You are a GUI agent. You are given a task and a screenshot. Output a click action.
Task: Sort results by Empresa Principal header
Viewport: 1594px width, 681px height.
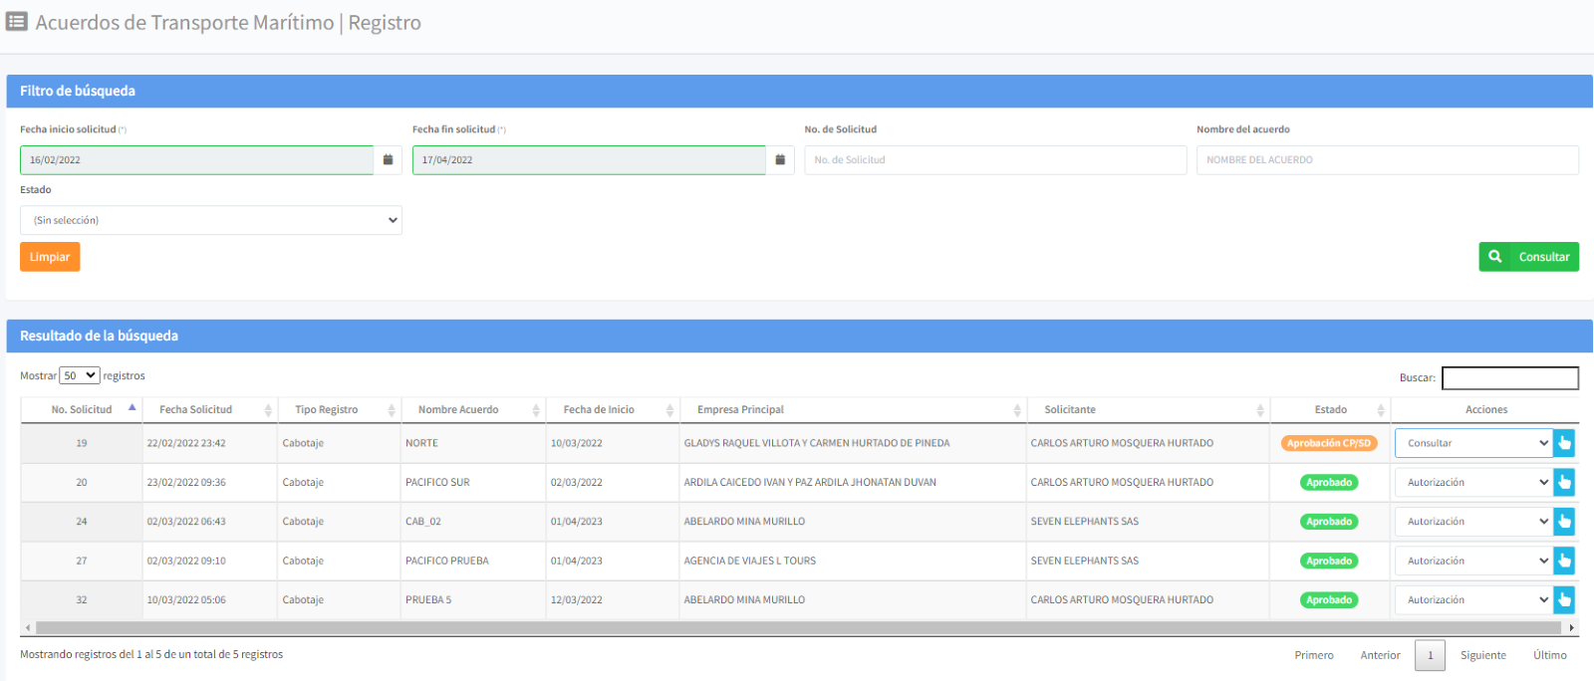(740, 410)
